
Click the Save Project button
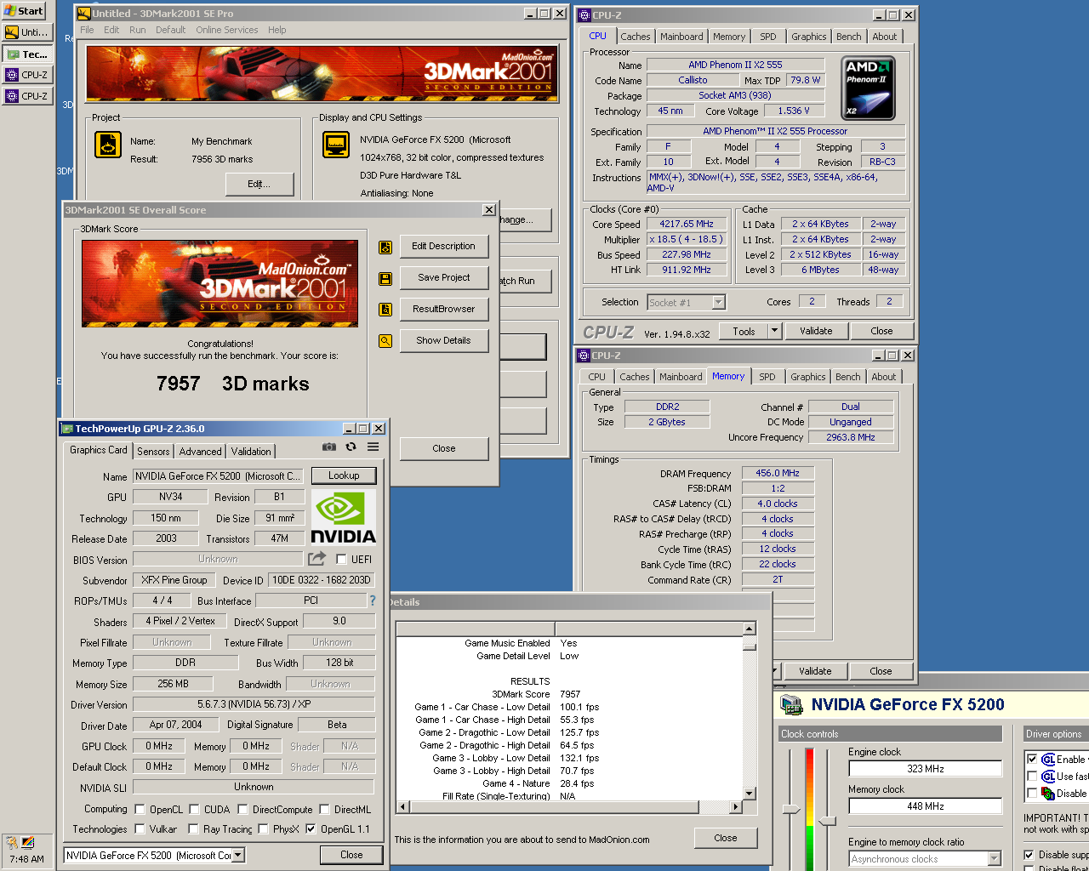[444, 278]
